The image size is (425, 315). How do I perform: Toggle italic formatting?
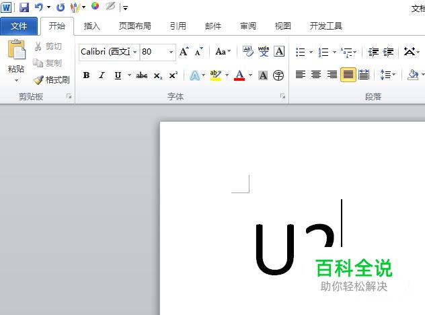click(x=102, y=75)
